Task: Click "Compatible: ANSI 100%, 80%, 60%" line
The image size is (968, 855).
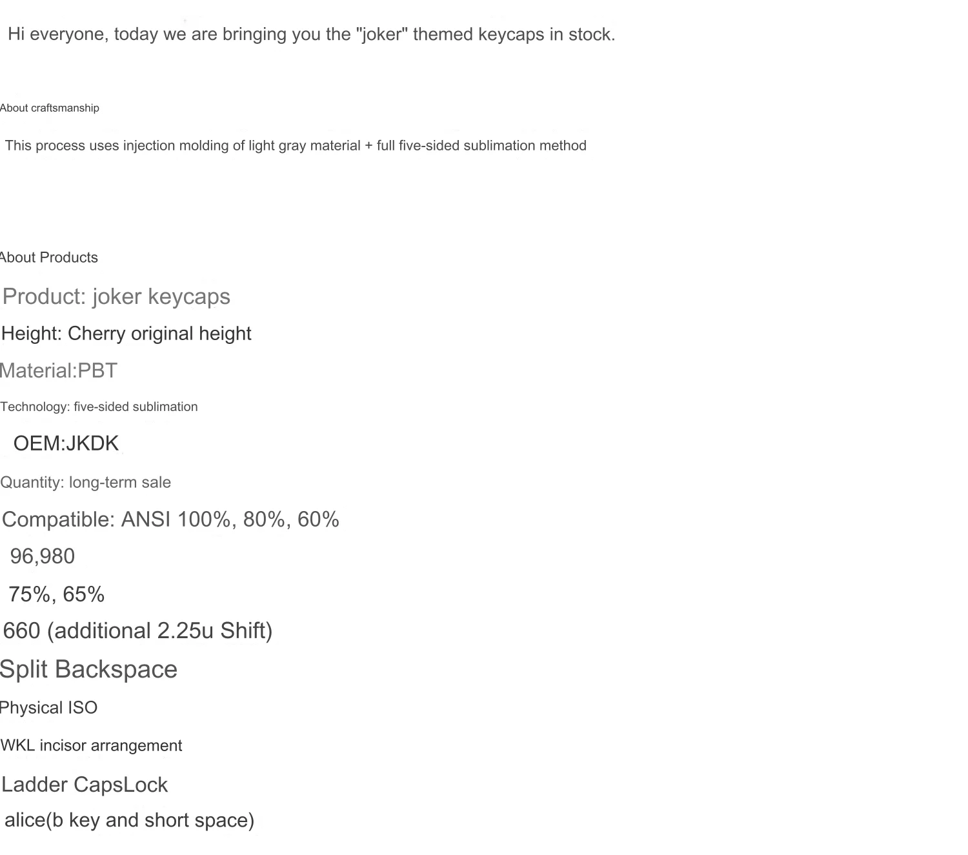Action: pyautogui.click(x=171, y=519)
